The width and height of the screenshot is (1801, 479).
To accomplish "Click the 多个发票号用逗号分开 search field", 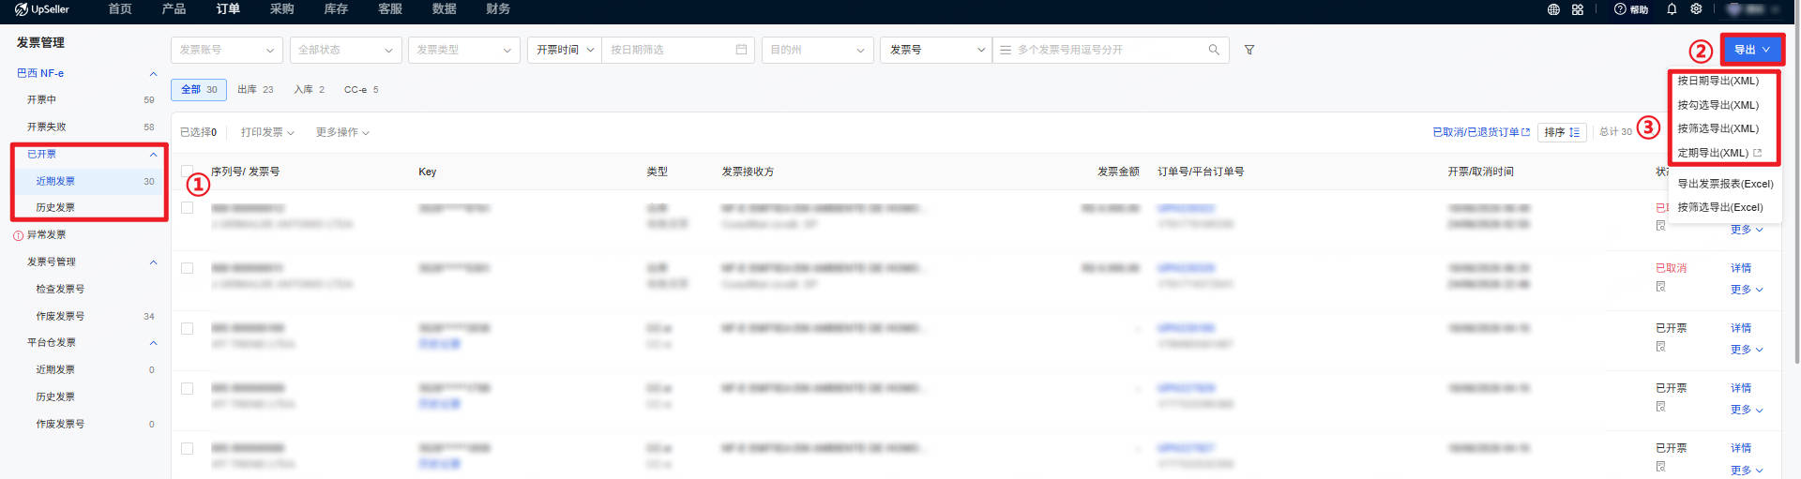I will click(x=1111, y=50).
